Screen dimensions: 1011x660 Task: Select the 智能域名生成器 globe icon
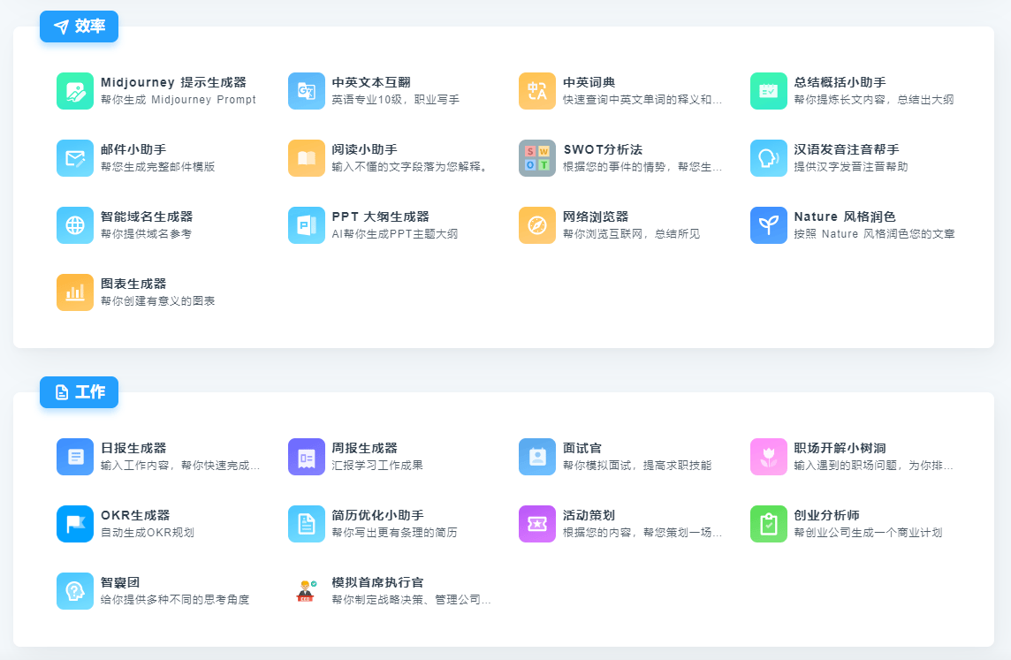click(75, 225)
